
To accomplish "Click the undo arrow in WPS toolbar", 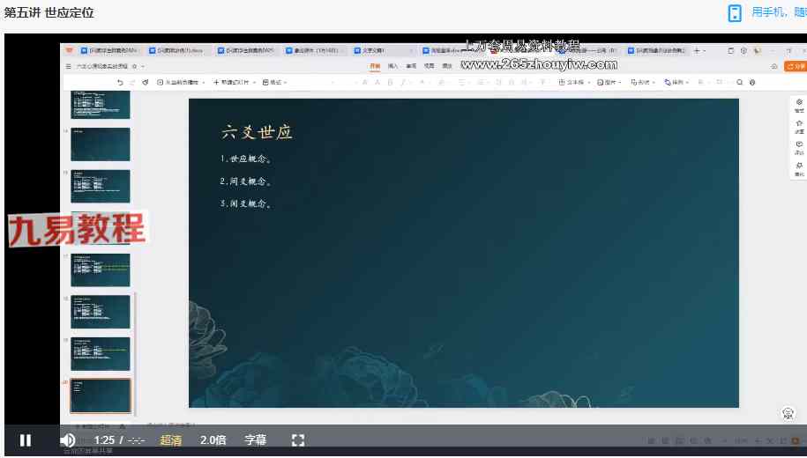I will (x=120, y=82).
